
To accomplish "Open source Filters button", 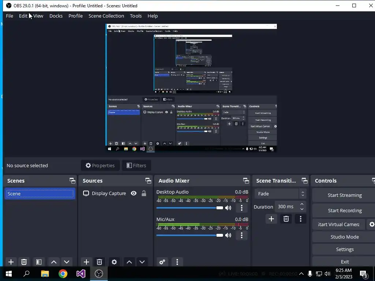I will (136, 165).
